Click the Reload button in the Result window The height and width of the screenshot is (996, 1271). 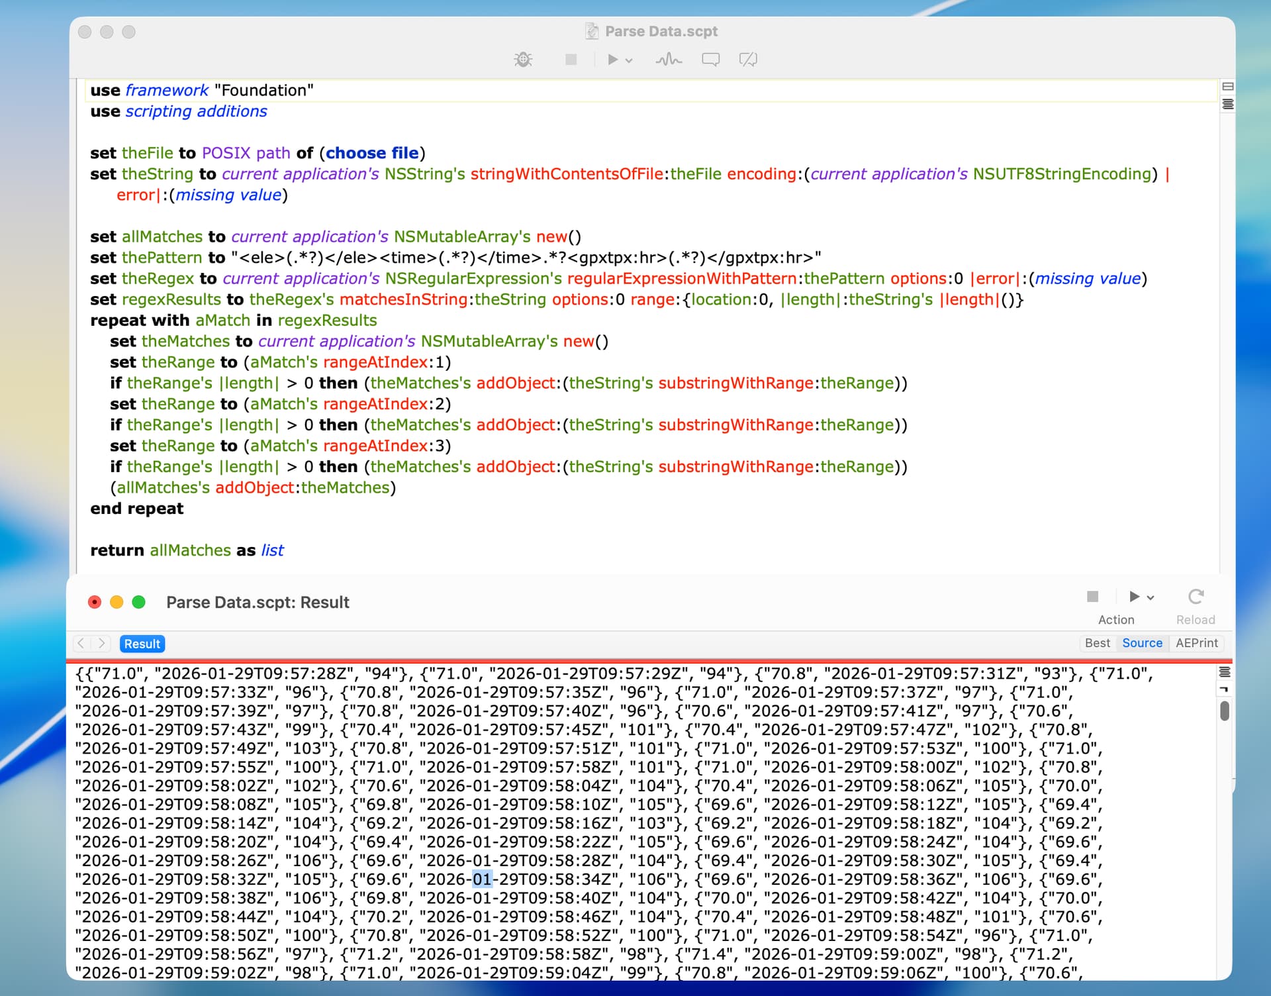(1195, 597)
